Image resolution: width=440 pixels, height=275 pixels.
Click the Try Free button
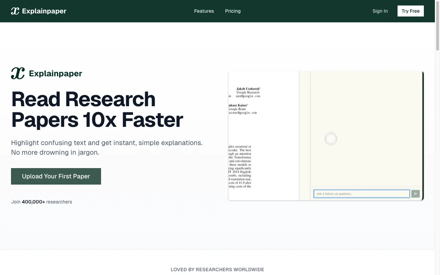(x=410, y=11)
